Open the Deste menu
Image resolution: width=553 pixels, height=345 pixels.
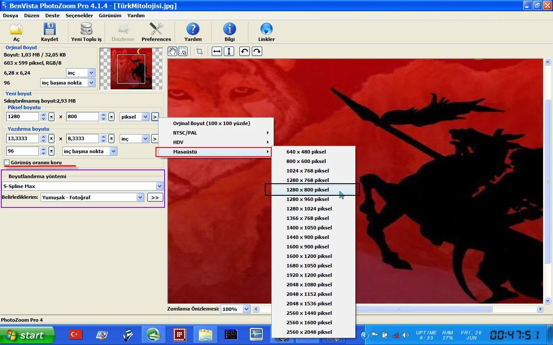coord(52,16)
